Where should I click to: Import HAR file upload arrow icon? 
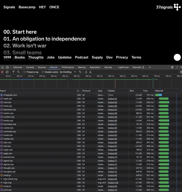pyautogui.click(x=86, y=72)
